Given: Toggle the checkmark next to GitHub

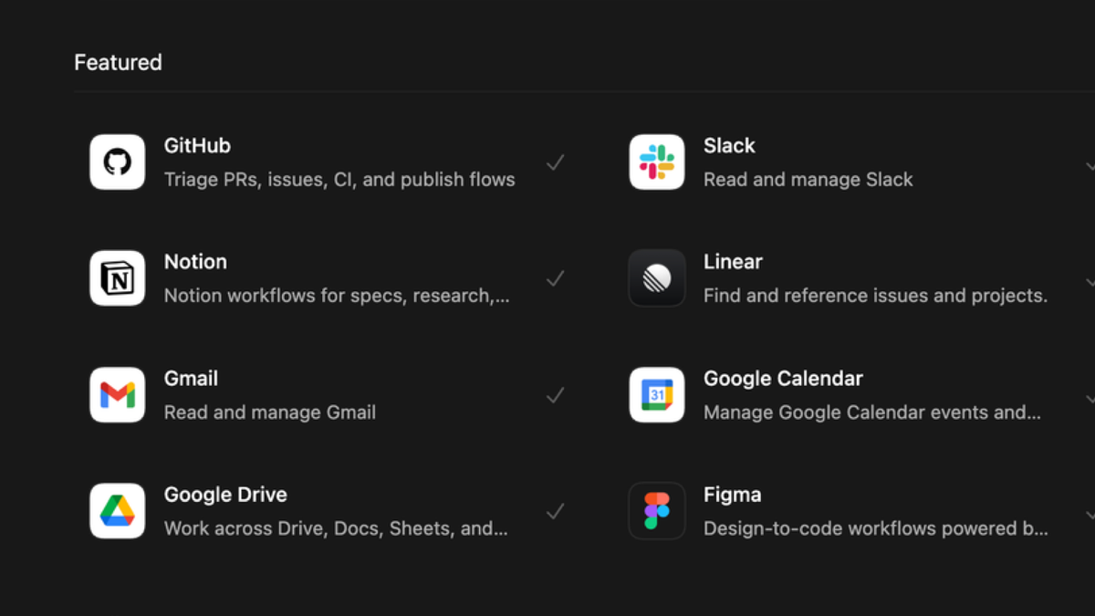Looking at the screenshot, I should (x=556, y=162).
